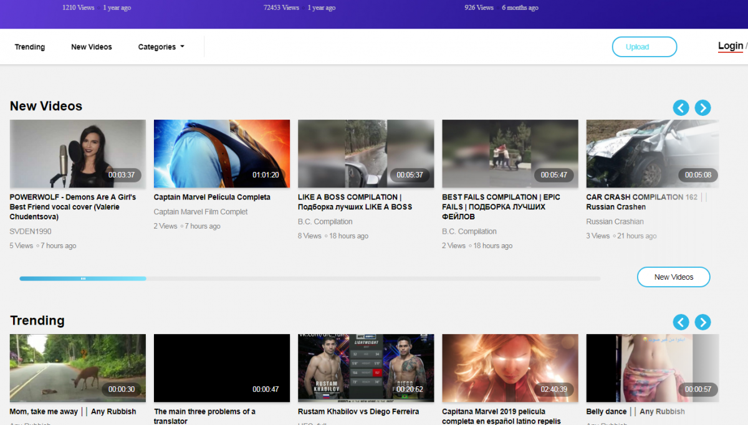
Task: Open the Login link
Action: pyautogui.click(x=731, y=46)
